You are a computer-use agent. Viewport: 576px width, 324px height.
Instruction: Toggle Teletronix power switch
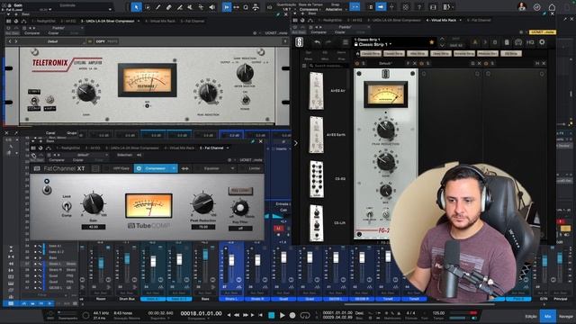[x=246, y=100]
